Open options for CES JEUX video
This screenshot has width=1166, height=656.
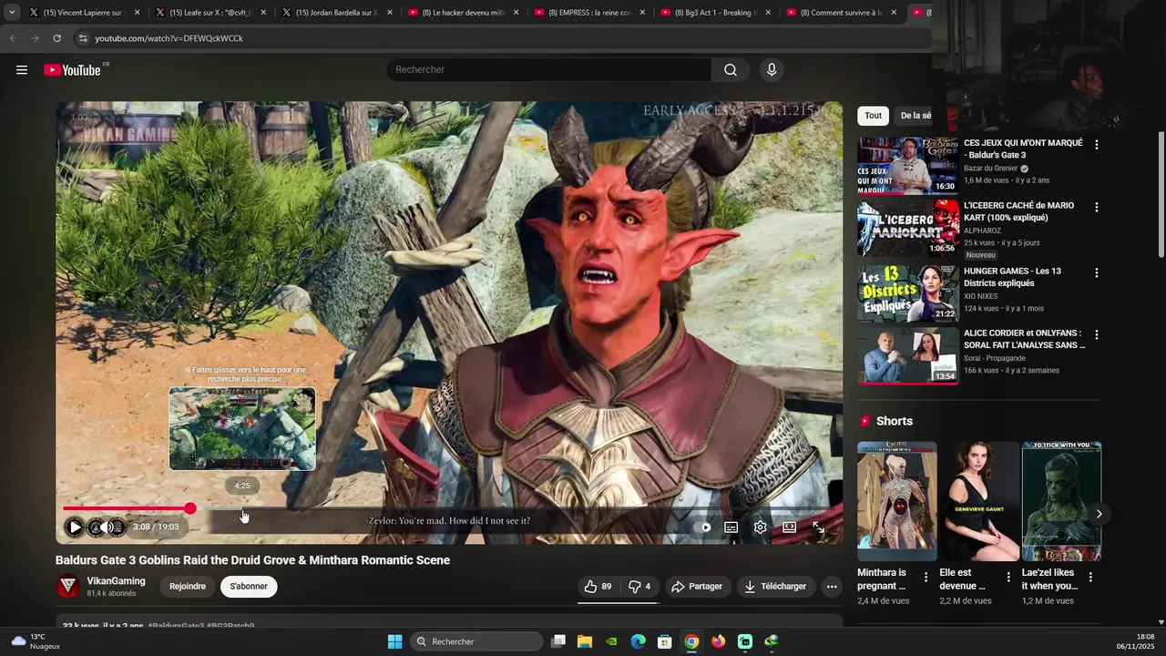(x=1096, y=145)
